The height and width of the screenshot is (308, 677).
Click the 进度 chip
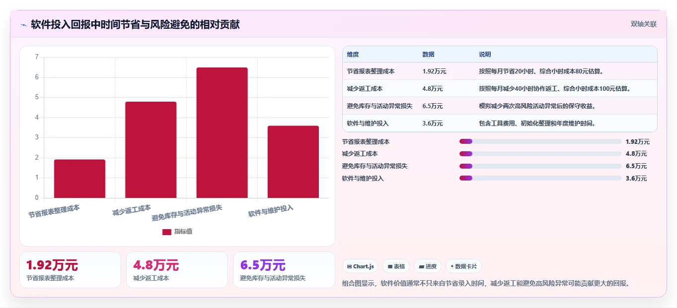tap(428, 266)
